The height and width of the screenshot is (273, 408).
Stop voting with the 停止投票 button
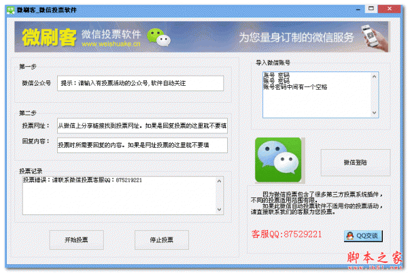[x=162, y=240]
